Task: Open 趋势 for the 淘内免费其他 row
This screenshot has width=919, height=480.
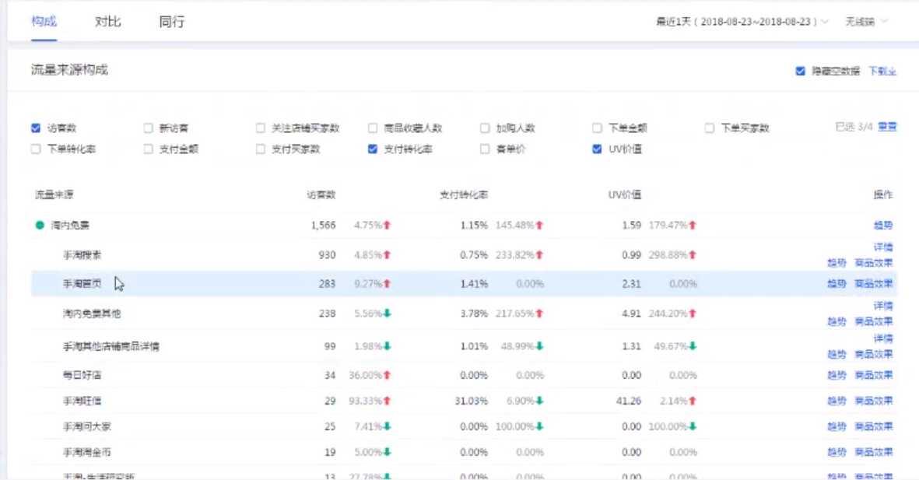Action: click(x=837, y=321)
